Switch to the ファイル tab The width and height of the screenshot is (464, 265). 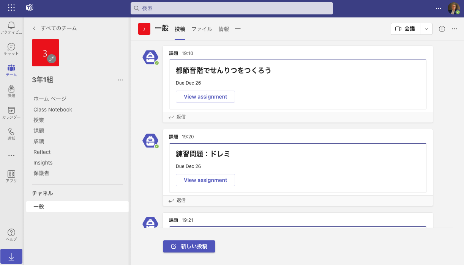[202, 29]
